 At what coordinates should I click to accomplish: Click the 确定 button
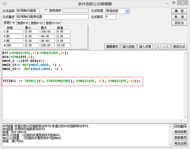[179, 11]
